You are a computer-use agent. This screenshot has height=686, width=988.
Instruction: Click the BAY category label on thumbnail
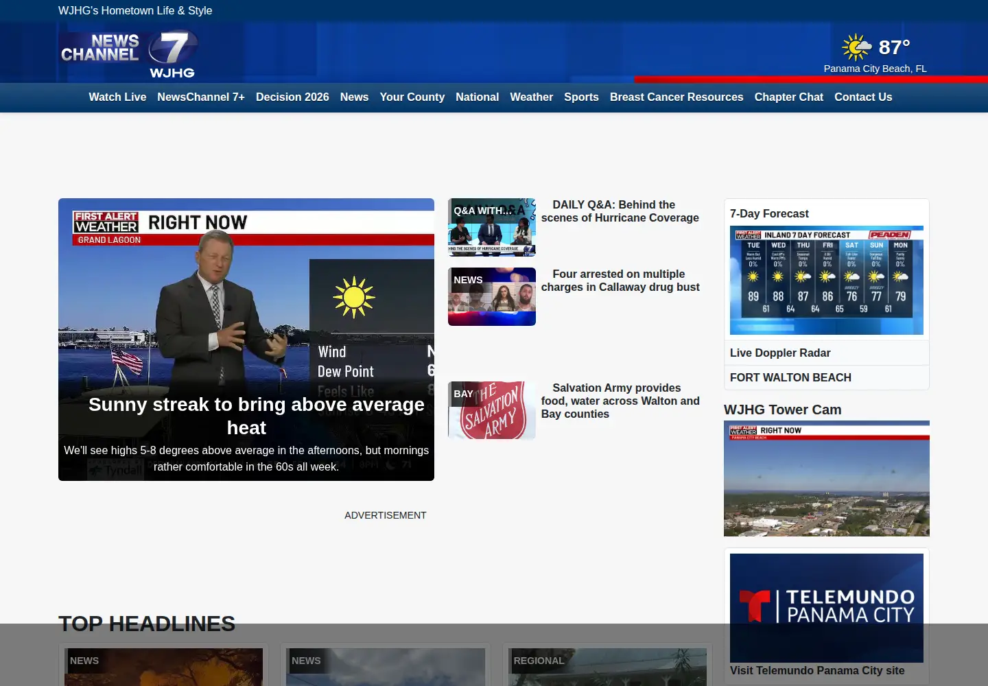463,394
